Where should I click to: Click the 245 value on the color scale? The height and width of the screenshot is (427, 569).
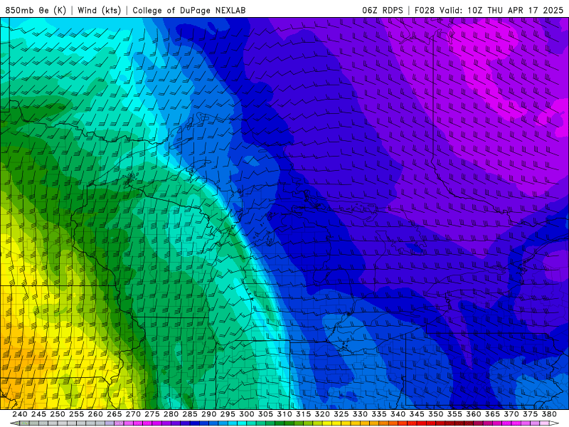pos(38,414)
